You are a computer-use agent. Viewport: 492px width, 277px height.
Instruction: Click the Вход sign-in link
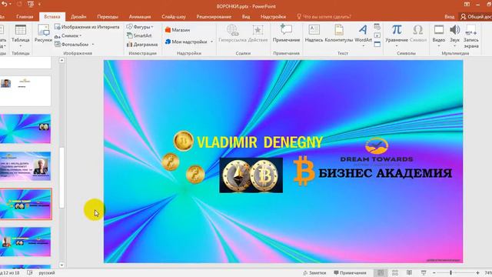point(449,17)
